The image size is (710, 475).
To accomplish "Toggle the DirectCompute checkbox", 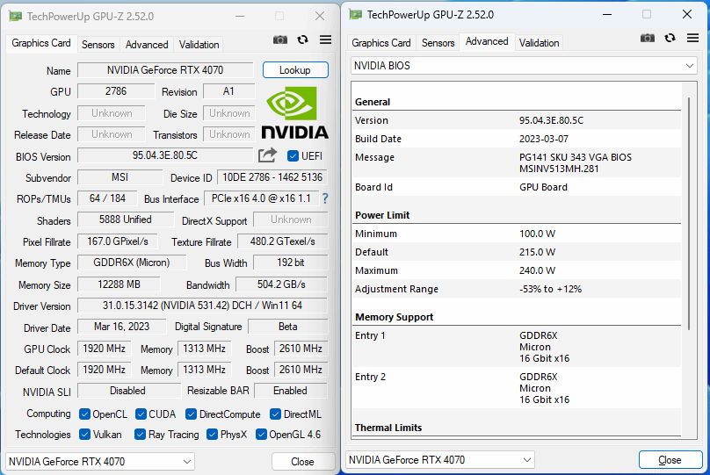I will [x=191, y=414].
